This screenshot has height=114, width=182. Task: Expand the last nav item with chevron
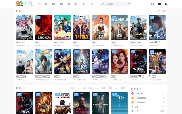[91, 4]
